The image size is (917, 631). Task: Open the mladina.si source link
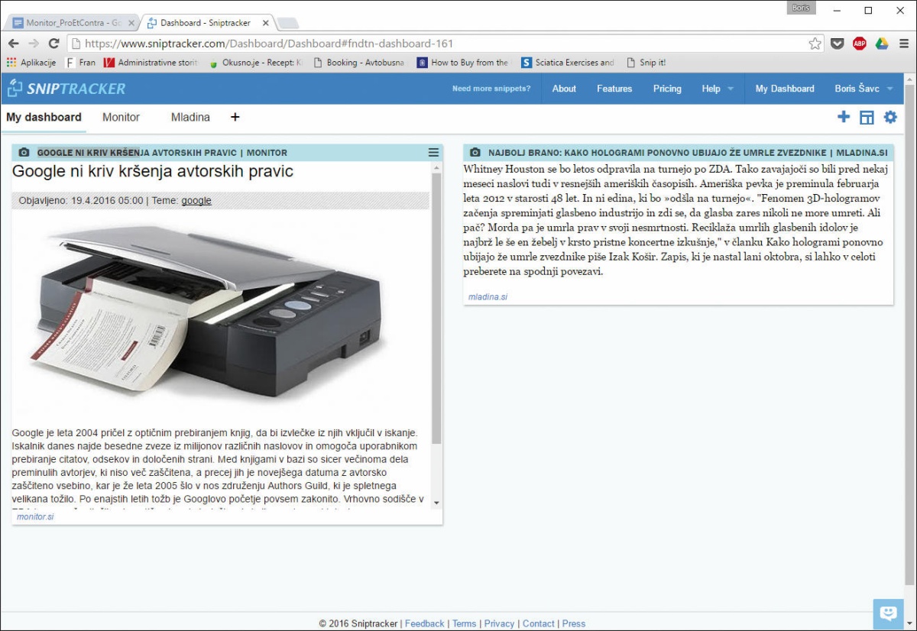point(488,296)
